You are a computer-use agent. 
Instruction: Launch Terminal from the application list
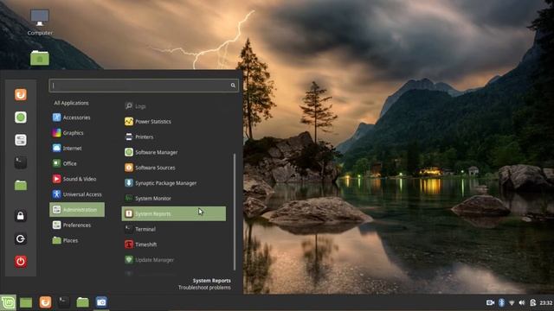tap(174, 229)
